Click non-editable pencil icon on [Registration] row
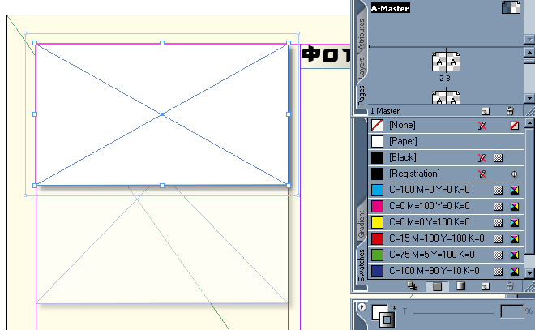535x330 pixels. click(482, 174)
